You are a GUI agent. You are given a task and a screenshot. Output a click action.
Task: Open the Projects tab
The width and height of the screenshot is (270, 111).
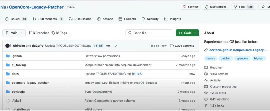(127, 19)
